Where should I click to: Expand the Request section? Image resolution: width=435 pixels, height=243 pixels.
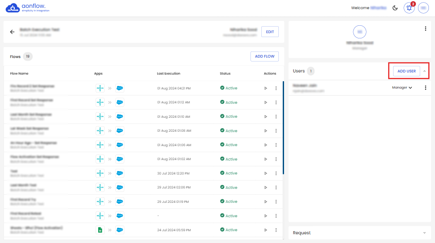click(425, 233)
